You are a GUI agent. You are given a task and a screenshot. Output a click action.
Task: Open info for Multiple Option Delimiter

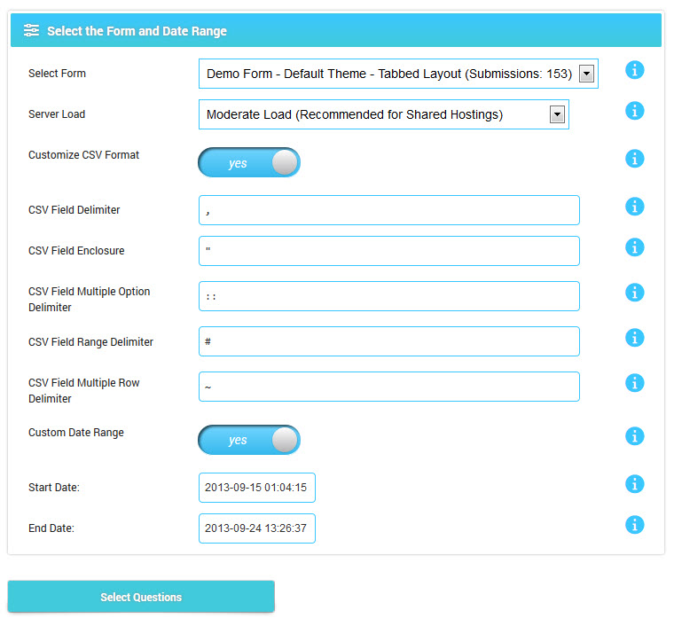[634, 293]
